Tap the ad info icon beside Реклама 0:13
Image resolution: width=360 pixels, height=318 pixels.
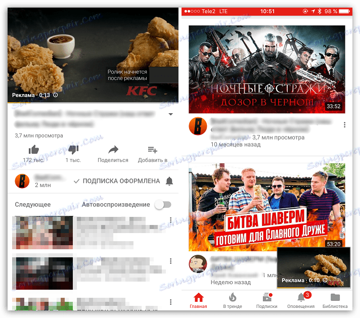[x=55, y=95]
